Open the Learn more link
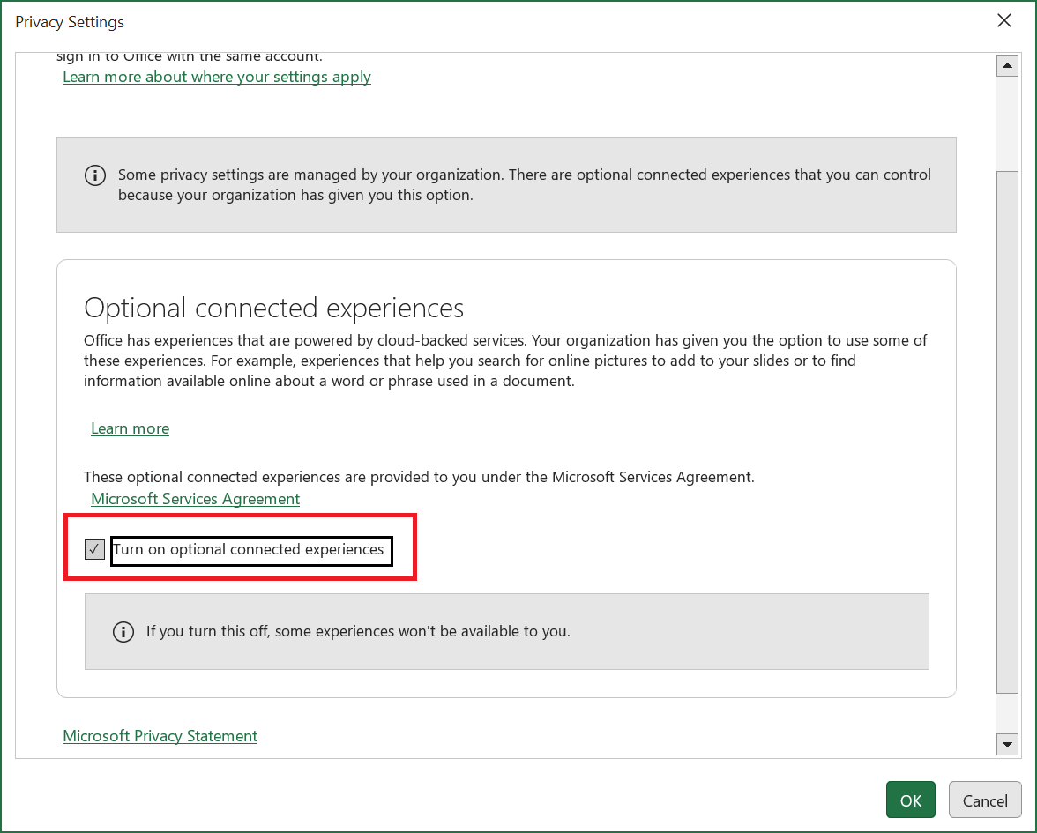The height and width of the screenshot is (833, 1037). click(x=131, y=428)
